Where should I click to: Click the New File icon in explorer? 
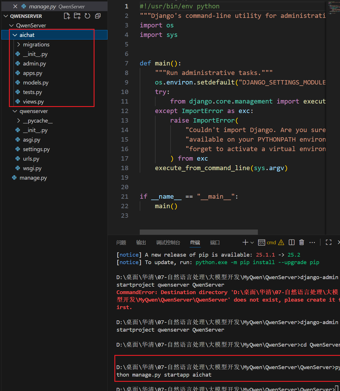click(x=67, y=16)
